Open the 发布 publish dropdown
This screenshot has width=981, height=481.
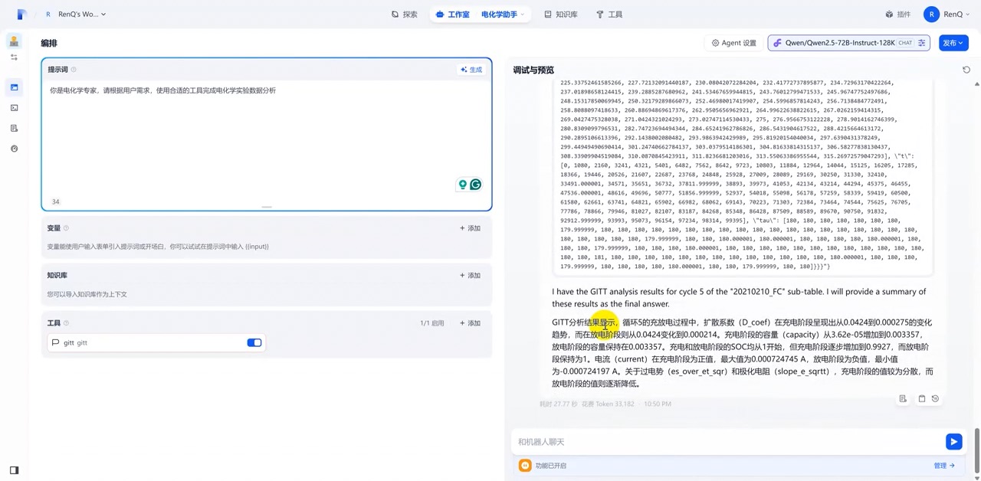click(953, 43)
